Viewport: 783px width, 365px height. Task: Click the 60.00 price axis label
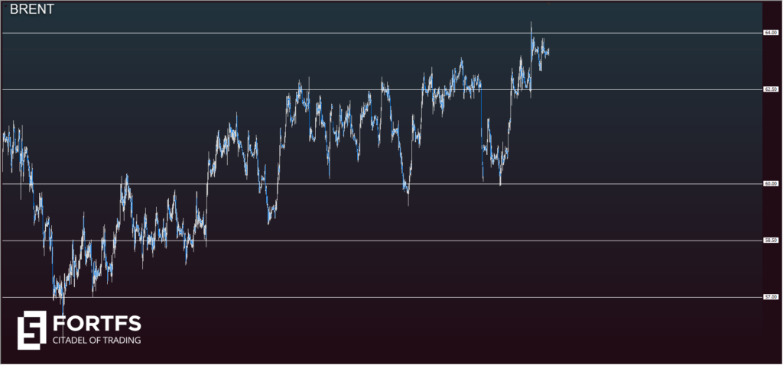771,184
